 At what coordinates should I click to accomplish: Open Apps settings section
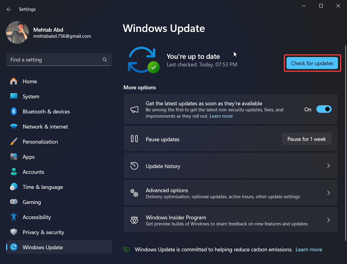click(x=59, y=157)
